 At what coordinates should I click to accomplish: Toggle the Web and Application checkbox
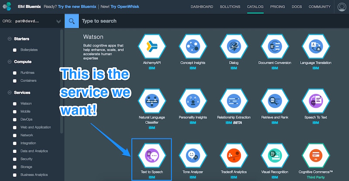point(15,127)
